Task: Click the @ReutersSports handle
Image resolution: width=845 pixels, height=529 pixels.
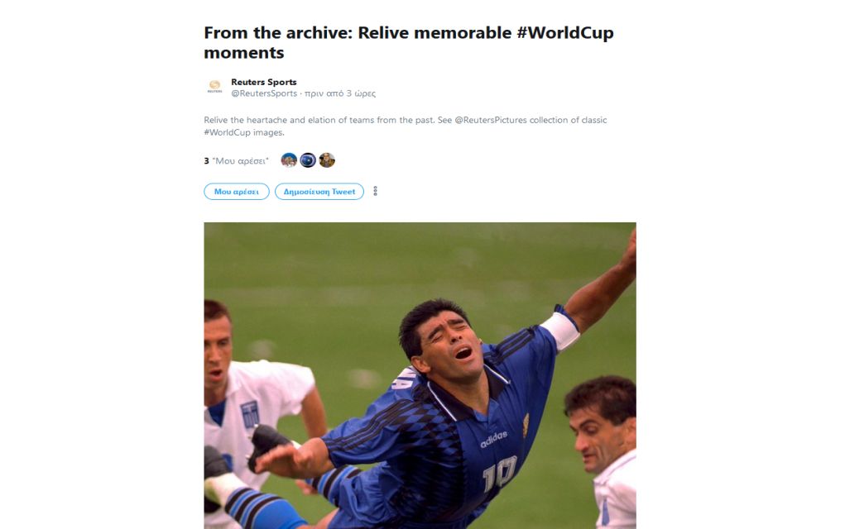Action: coord(264,93)
